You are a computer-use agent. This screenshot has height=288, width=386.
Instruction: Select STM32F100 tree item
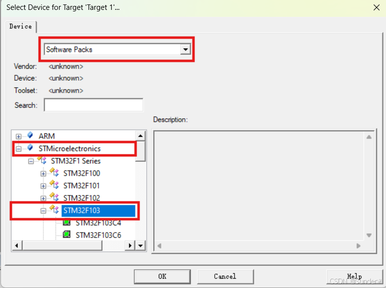[x=82, y=173]
